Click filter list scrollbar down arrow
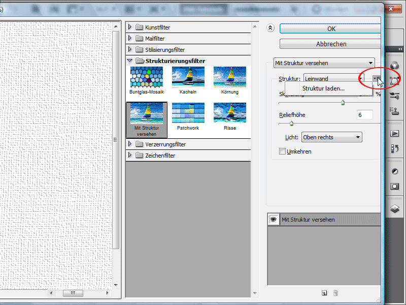 [255, 293]
